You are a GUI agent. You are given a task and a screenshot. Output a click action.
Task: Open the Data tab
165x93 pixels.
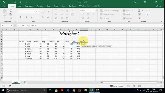pos(48,6)
